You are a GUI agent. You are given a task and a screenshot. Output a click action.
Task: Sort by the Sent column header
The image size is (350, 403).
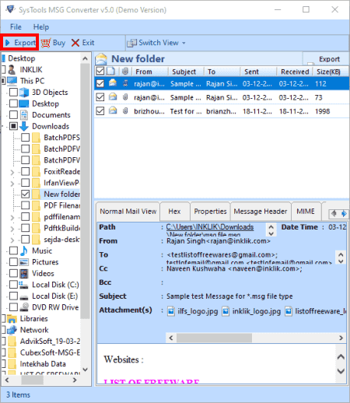tap(258, 72)
